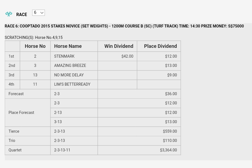Select horse name LIM'S BETTERREADY
This screenshot has width=252, height=168.
(72, 84)
